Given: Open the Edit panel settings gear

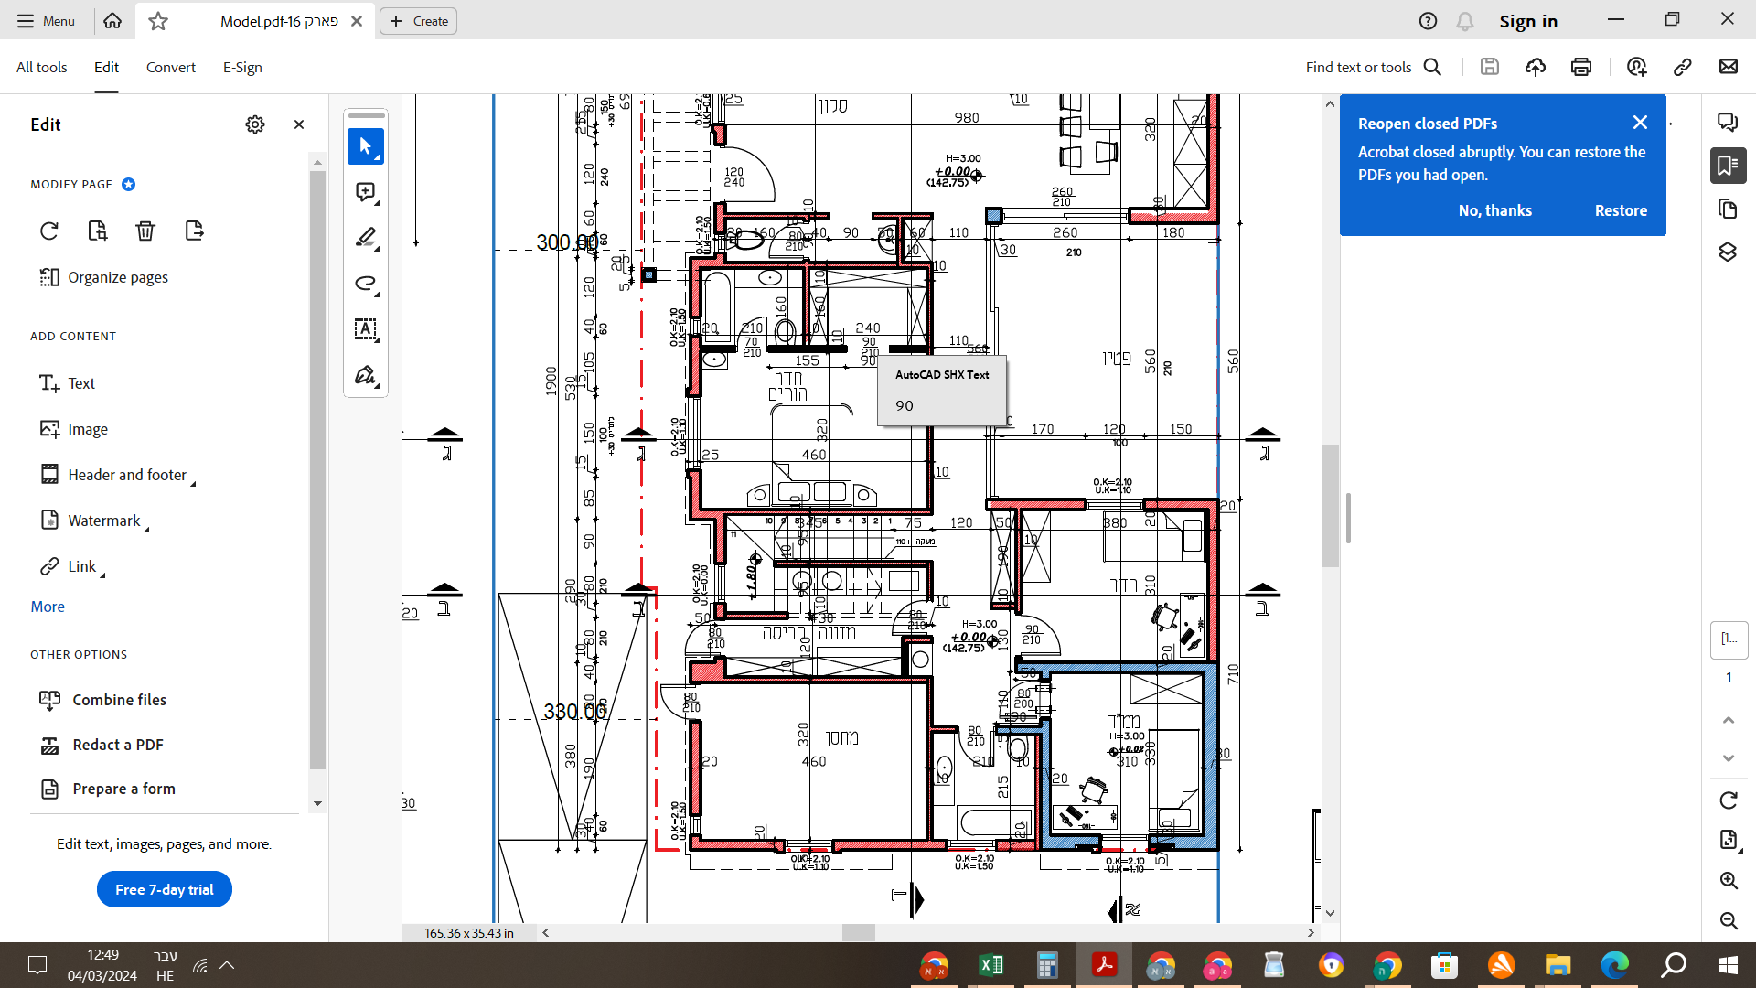Looking at the screenshot, I should click(255, 124).
